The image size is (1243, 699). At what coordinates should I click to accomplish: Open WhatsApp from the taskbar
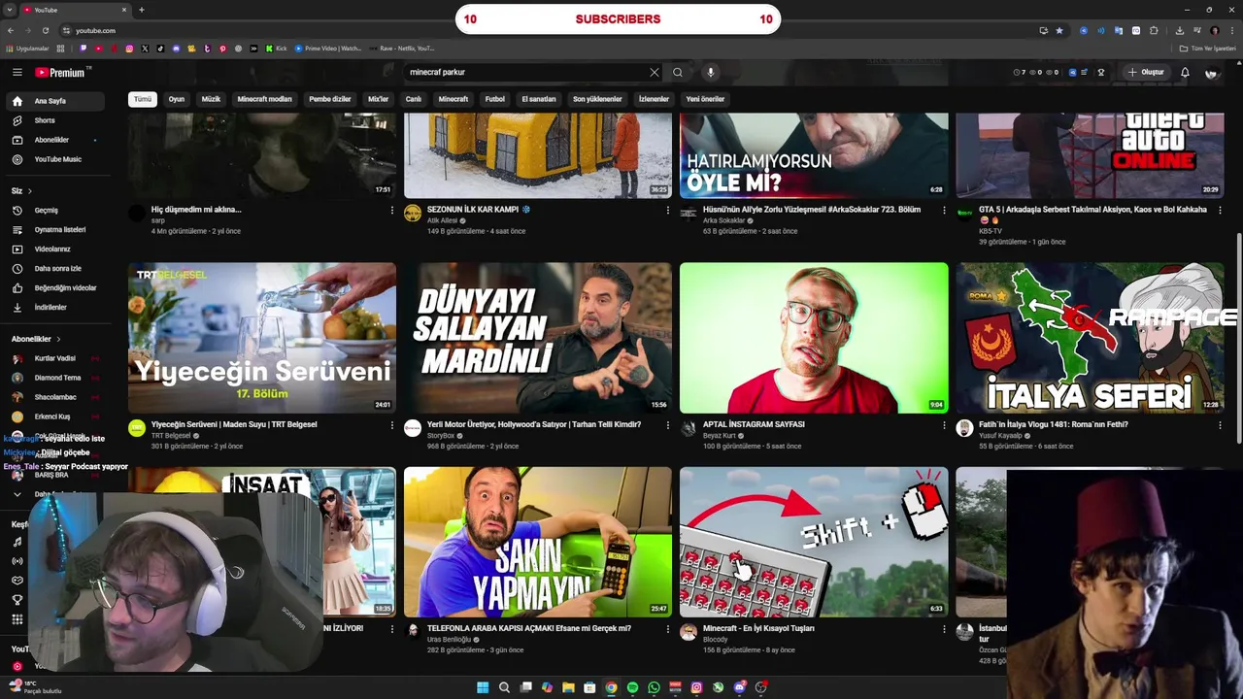tap(654, 687)
